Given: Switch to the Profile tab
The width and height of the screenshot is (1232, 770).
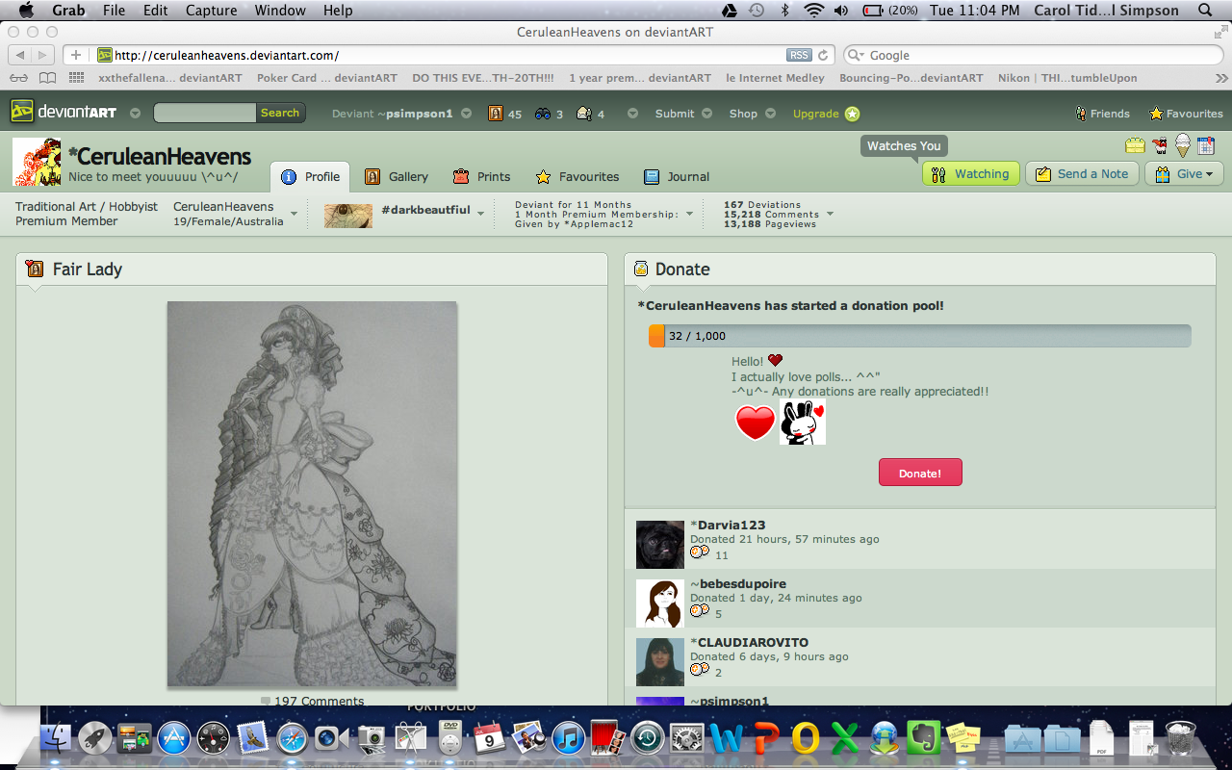Looking at the screenshot, I should coord(310,176).
